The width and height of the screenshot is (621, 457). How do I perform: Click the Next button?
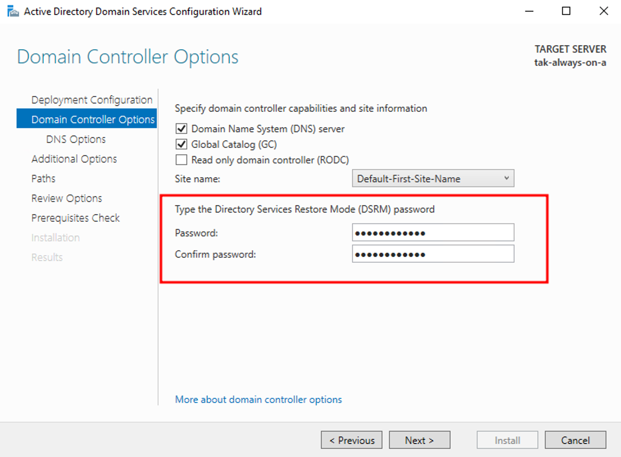[419, 440]
